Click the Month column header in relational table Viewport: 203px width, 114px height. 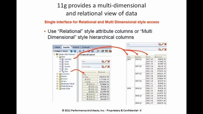click(150, 57)
